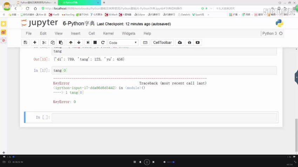Open the Edit menu
Image resolution: width=298 pixels, height=167 pixels.
pyautogui.click(x=43, y=34)
